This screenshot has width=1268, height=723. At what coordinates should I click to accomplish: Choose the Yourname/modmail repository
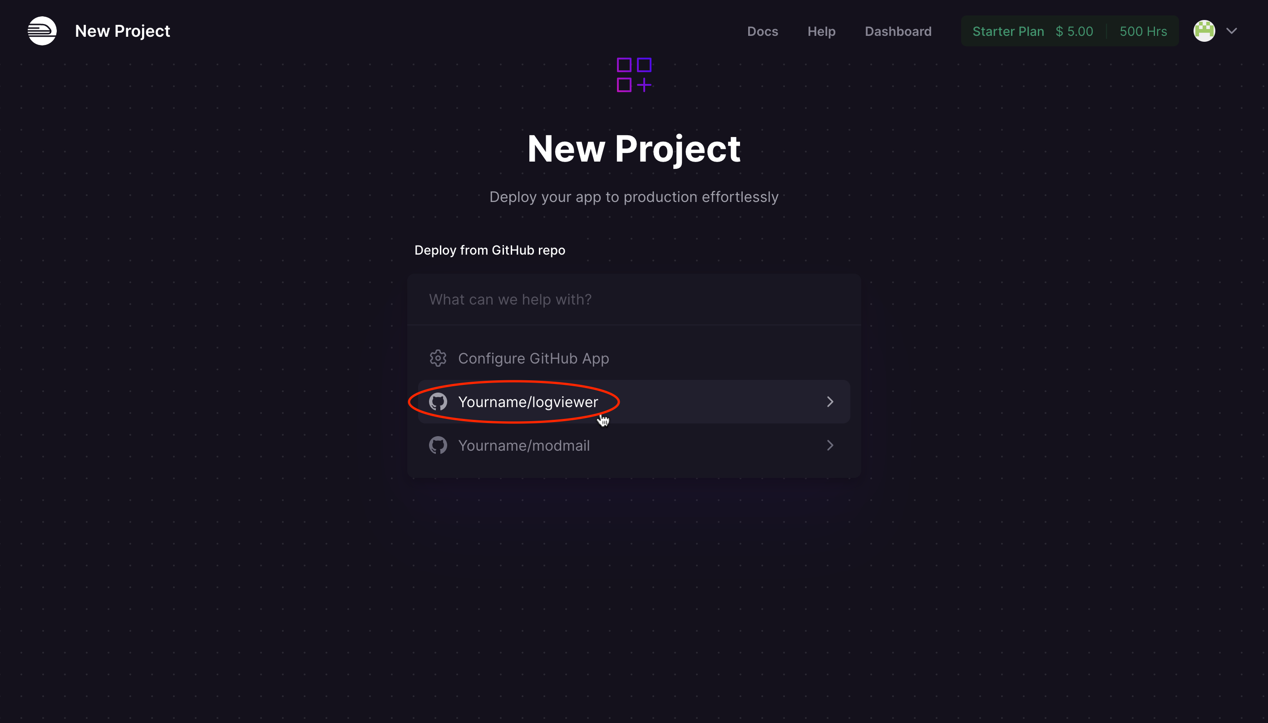click(523, 445)
